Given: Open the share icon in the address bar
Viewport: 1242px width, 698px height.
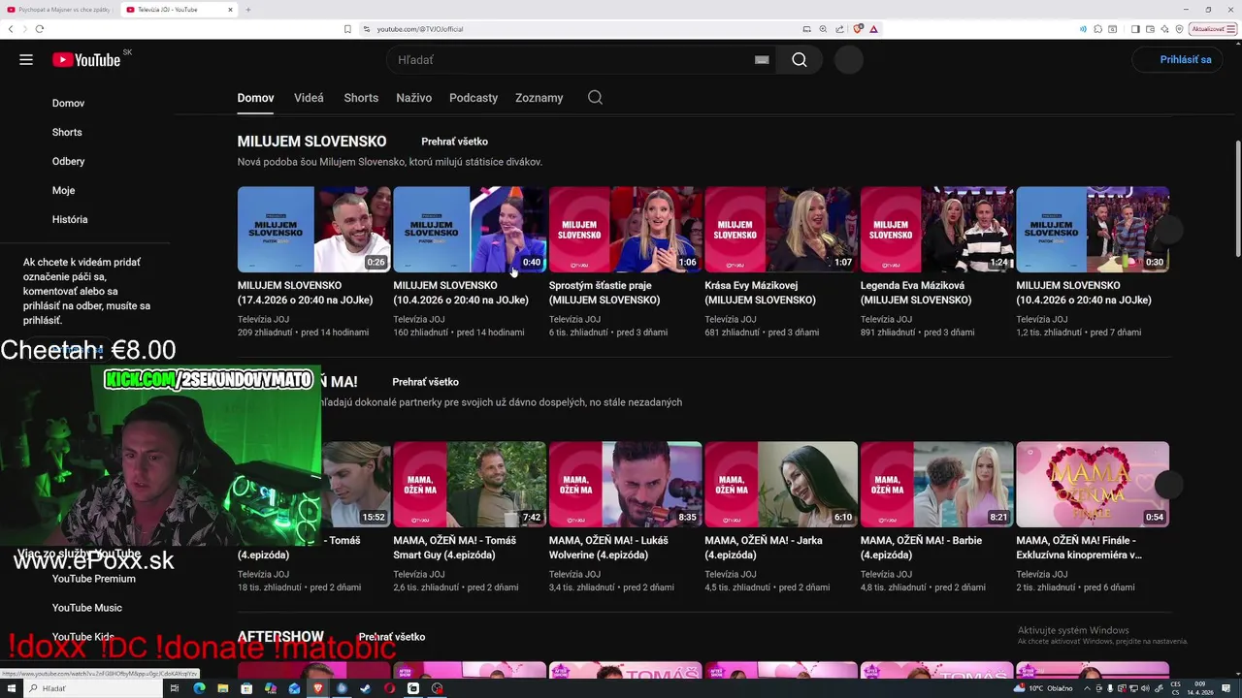Looking at the screenshot, I should tap(839, 29).
